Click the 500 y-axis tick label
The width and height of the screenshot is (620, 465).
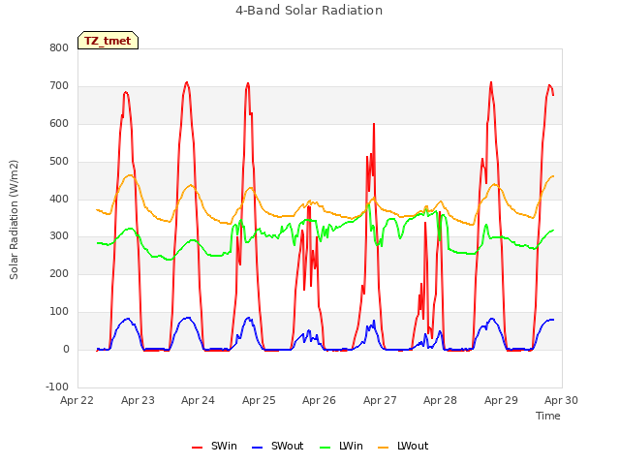click(x=59, y=162)
